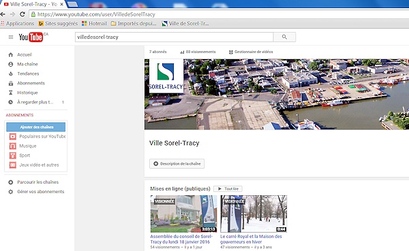Open Le carré Royal video title link

click(x=251, y=239)
